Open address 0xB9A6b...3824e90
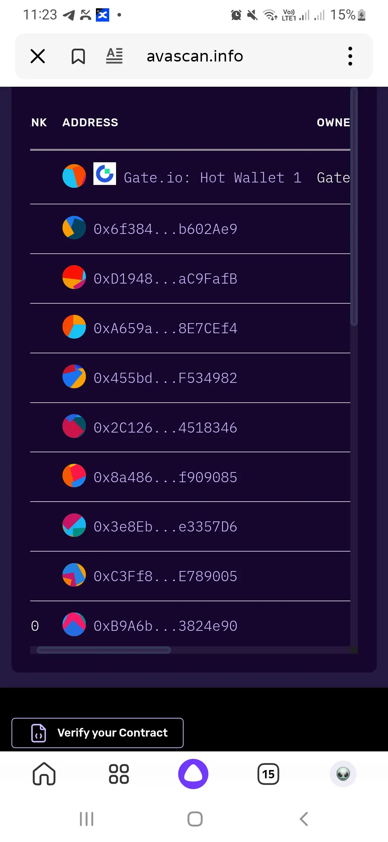 tap(165, 626)
